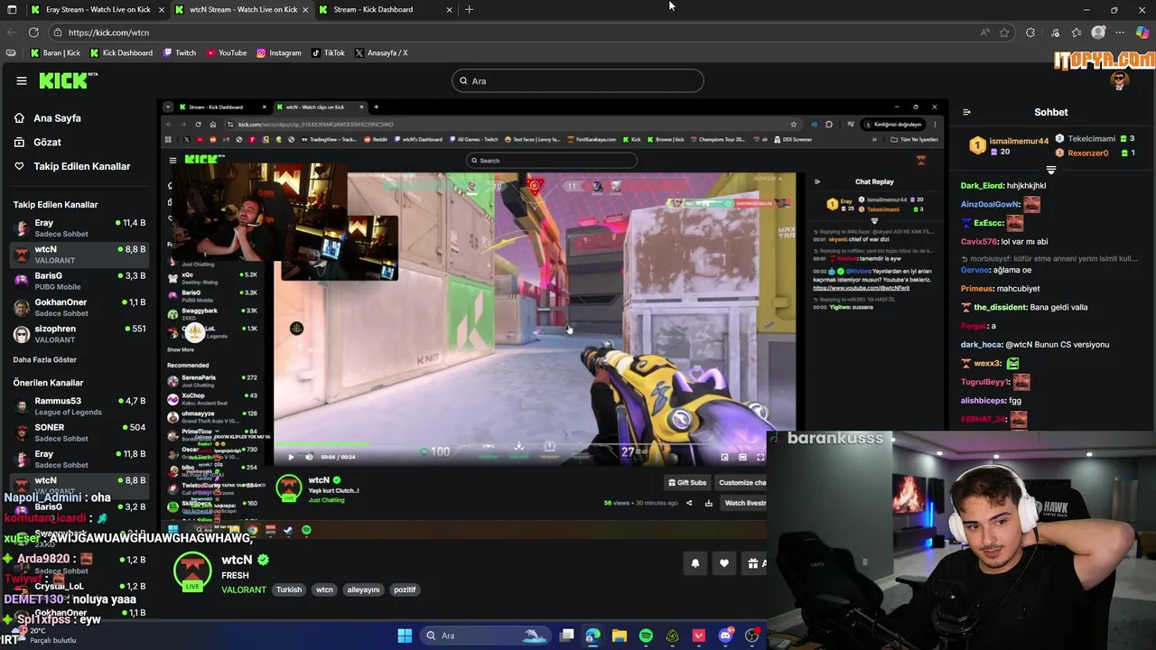This screenshot has height=650, width=1156.
Task: Click the Windows taskbar search box
Action: tap(485, 636)
